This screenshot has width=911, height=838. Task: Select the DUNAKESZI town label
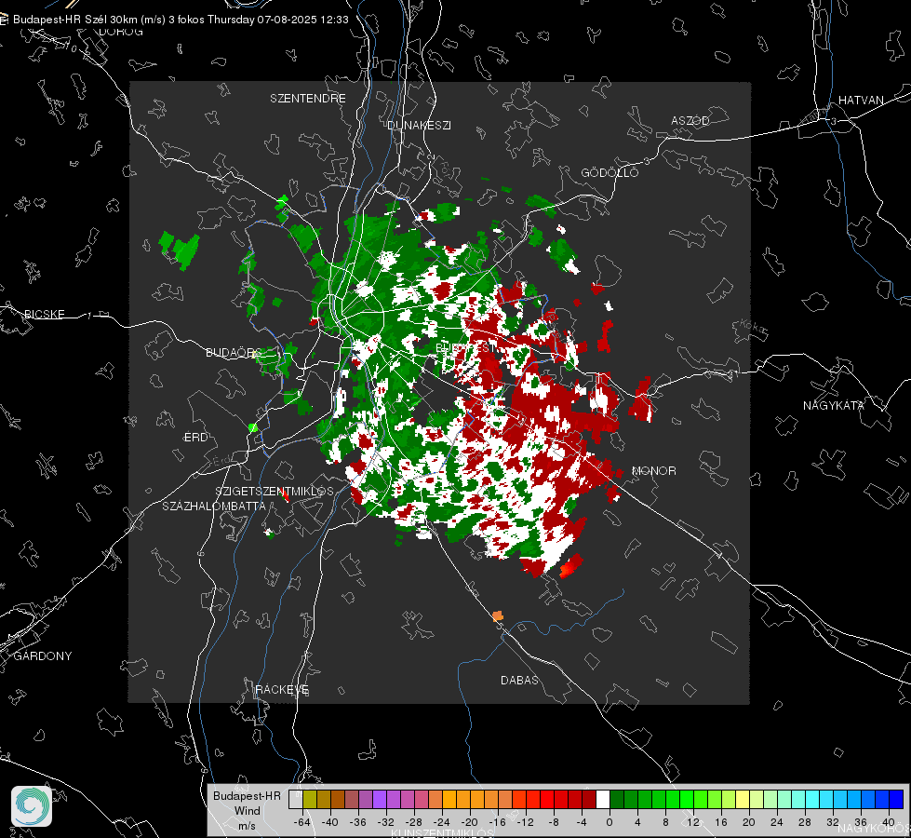pos(419,125)
